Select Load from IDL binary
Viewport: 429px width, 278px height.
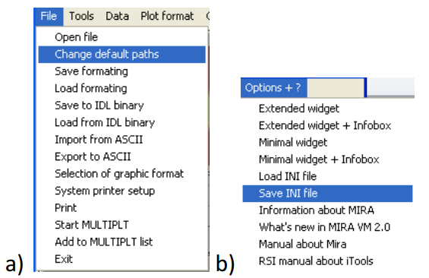coord(121,122)
